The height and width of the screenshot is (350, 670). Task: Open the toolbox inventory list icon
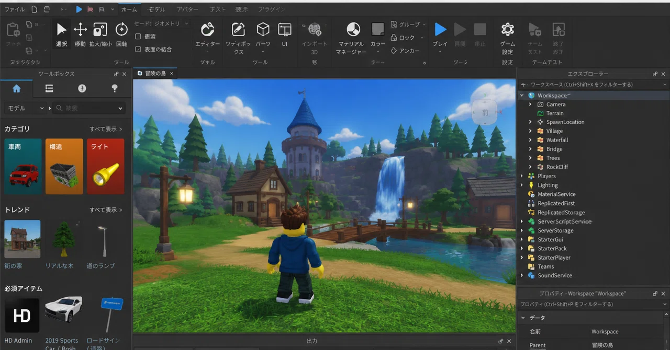49,88
